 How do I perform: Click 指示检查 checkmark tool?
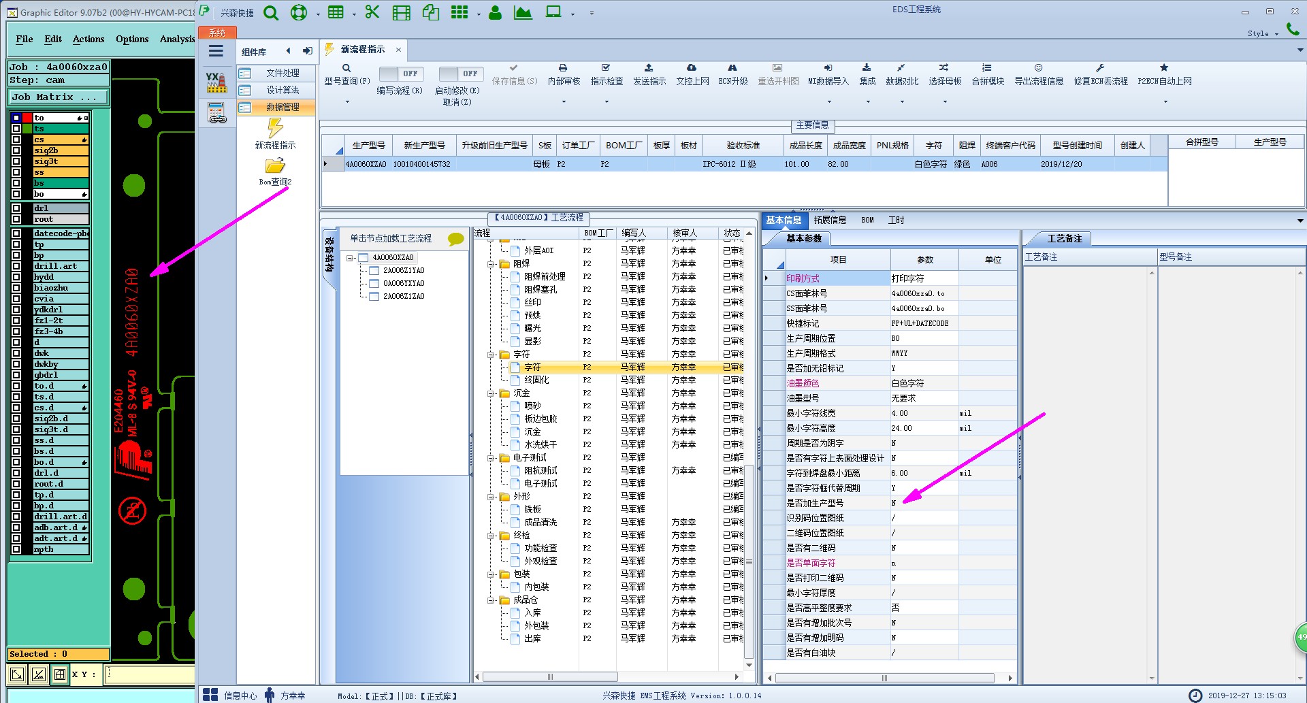(x=606, y=75)
